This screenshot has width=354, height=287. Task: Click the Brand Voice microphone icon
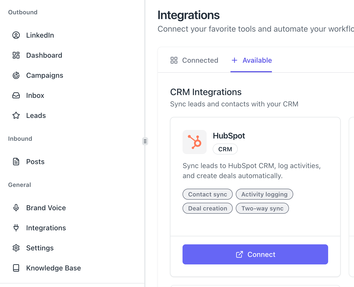click(x=16, y=208)
